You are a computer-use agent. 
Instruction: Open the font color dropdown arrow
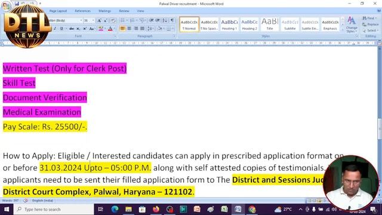tap(115, 29)
